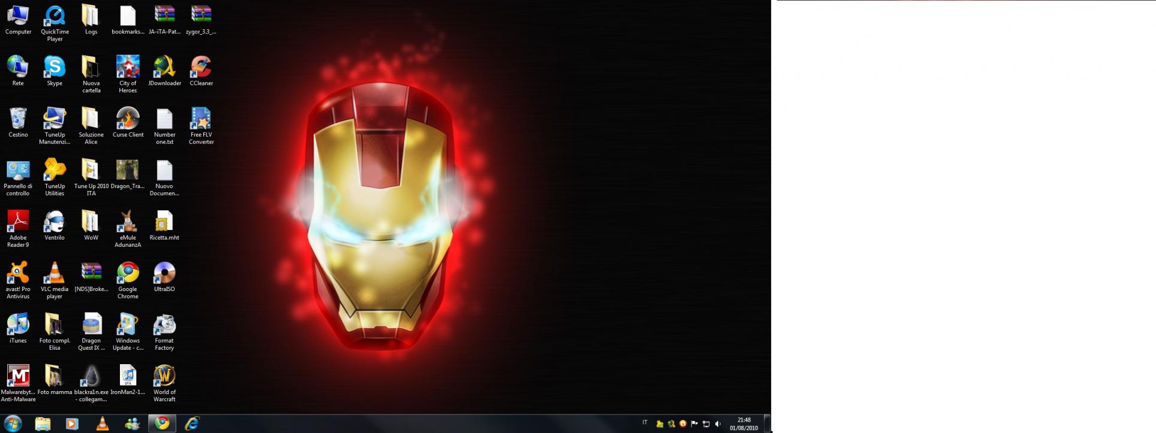Open the clock showing 21:48

tap(744, 424)
